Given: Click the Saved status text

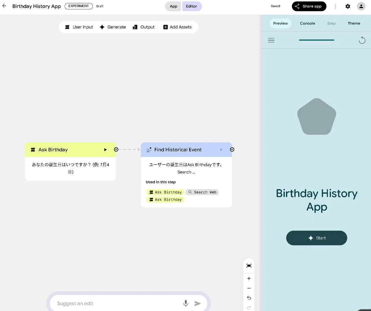Looking at the screenshot, I should pos(275,6).
